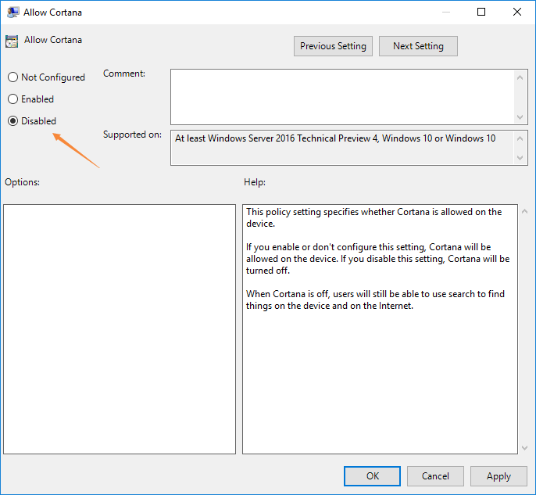
Task: Select the Not Configured radio button
Action: [46, 77]
